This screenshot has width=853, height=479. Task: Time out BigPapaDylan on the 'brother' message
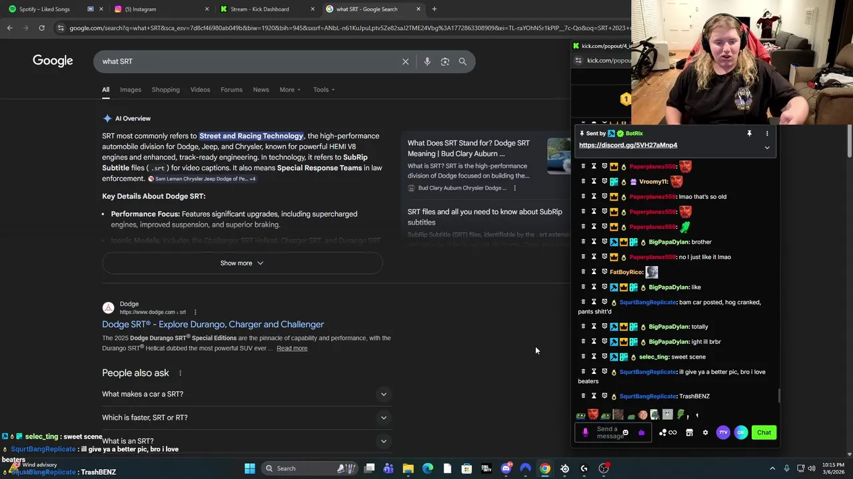(x=594, y=242)
